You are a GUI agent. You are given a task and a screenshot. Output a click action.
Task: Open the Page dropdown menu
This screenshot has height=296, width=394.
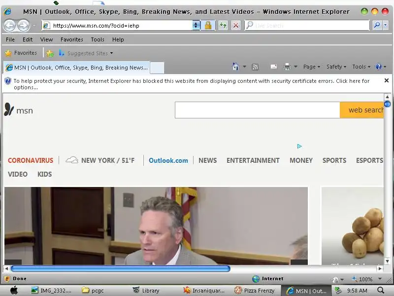pos(312,67)
